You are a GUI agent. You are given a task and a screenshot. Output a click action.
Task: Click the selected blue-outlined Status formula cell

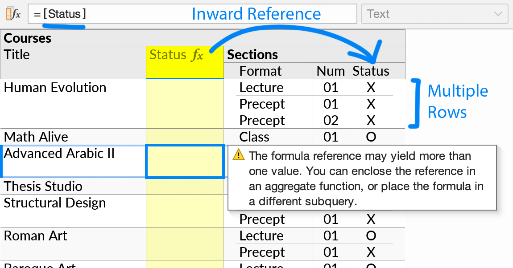coord(185,161)
